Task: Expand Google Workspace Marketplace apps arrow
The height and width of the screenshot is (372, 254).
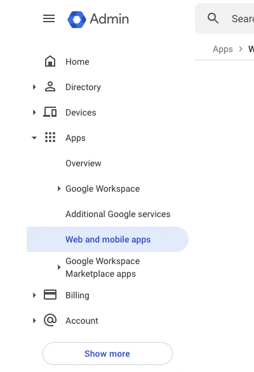Action: [x=59, y=267]
